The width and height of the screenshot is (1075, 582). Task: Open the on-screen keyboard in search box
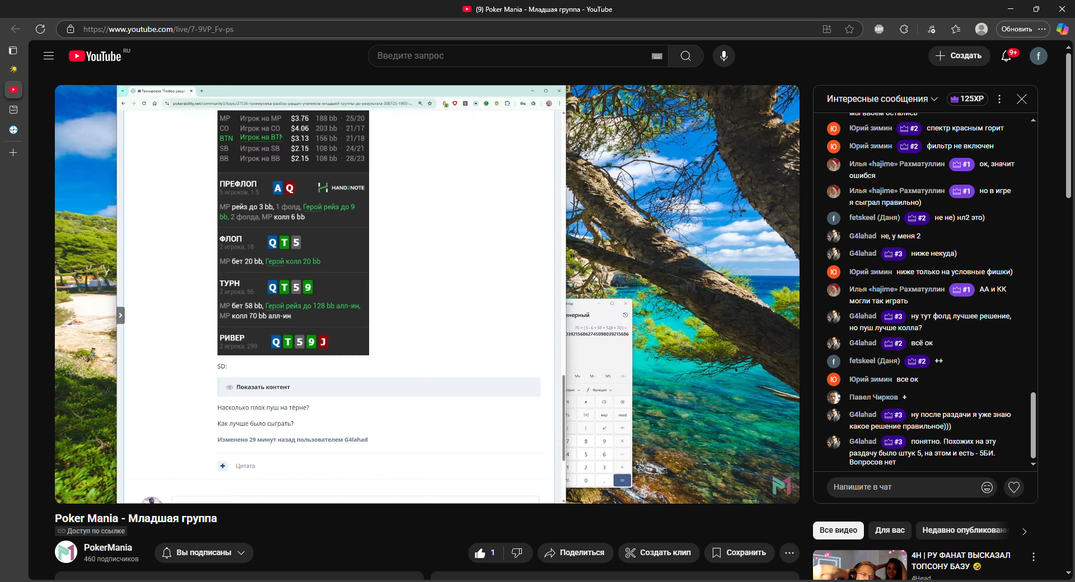pos(657,56)
